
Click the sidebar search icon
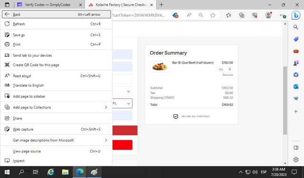[295, 27]
